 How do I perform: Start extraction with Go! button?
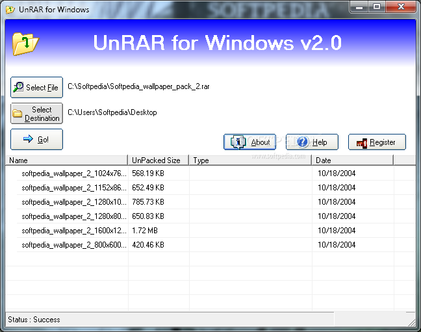pyautogui.click(x=37, y=140)
